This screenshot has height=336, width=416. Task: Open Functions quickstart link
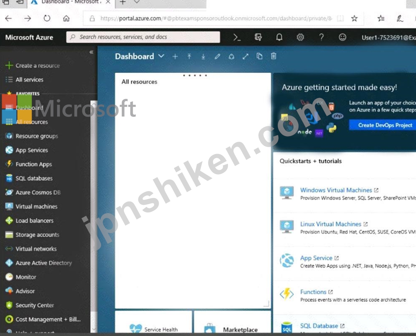tap(313, 292)
